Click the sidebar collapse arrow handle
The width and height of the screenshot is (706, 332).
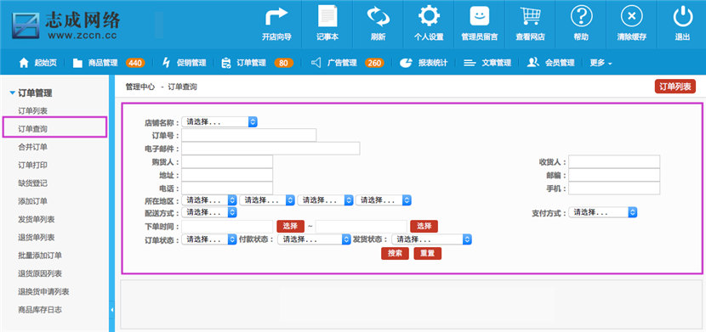[111, 310]
